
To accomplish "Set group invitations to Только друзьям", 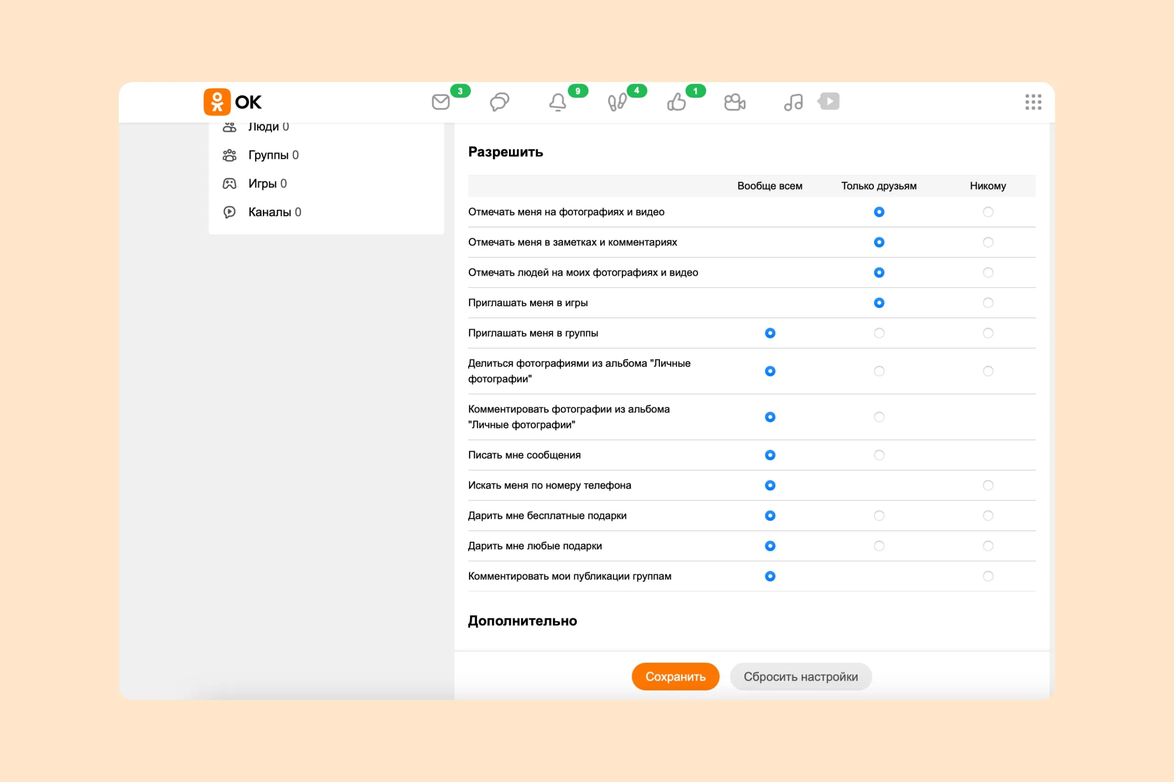I will (879, 333).
